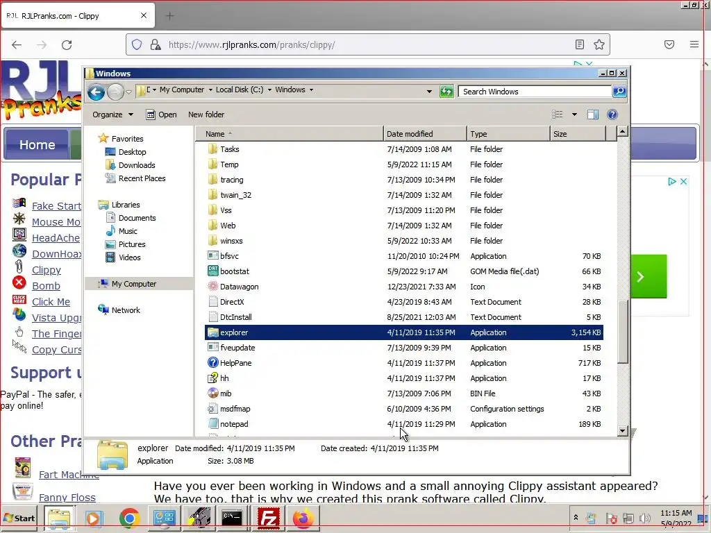Click the file list scroll up arrow
The height and width of the screenshot is (533, 711).
(x=623, y=131)
